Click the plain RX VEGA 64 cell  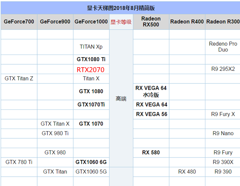pos(151,105)
